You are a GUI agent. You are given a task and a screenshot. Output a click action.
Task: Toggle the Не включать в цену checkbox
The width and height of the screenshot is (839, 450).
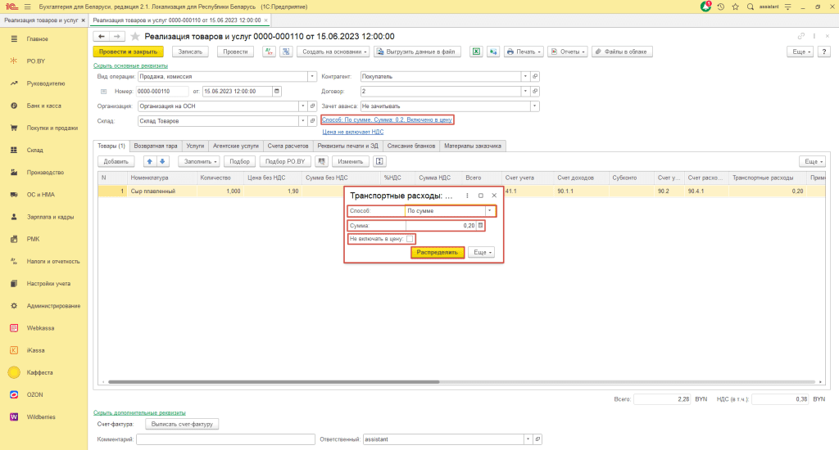(410, 239)
